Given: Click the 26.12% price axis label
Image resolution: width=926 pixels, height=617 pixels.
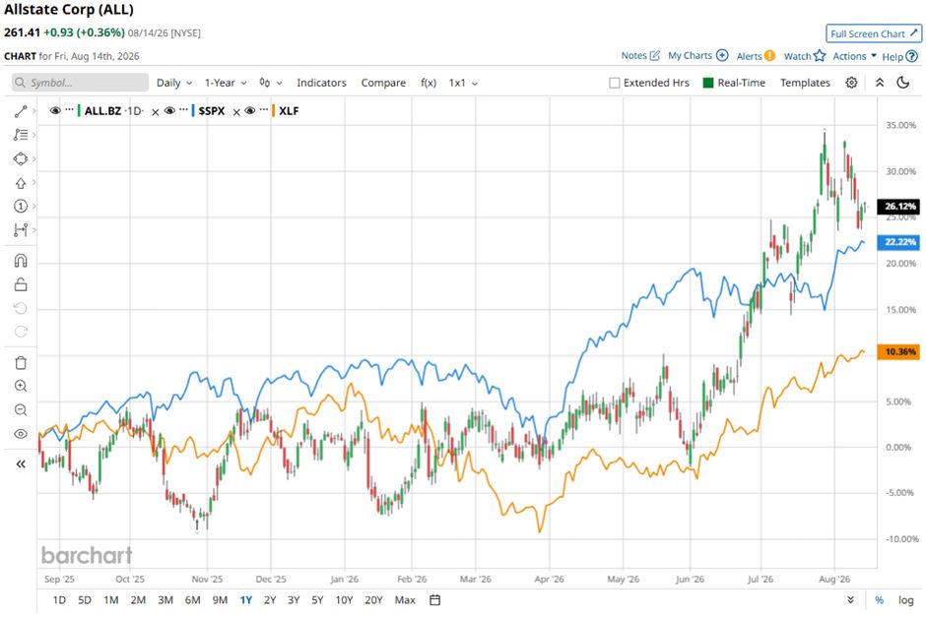Looking at the screenshot, I should (x=898, y=207).
